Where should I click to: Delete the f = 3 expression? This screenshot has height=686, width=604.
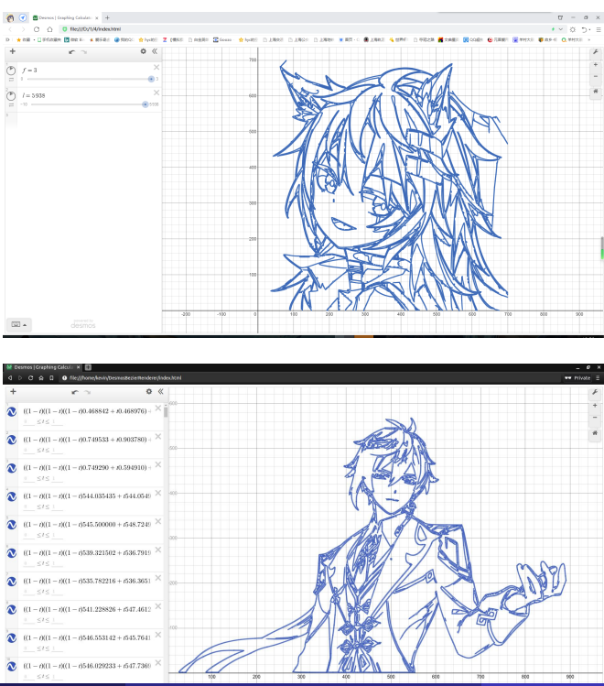click(156, 68)
